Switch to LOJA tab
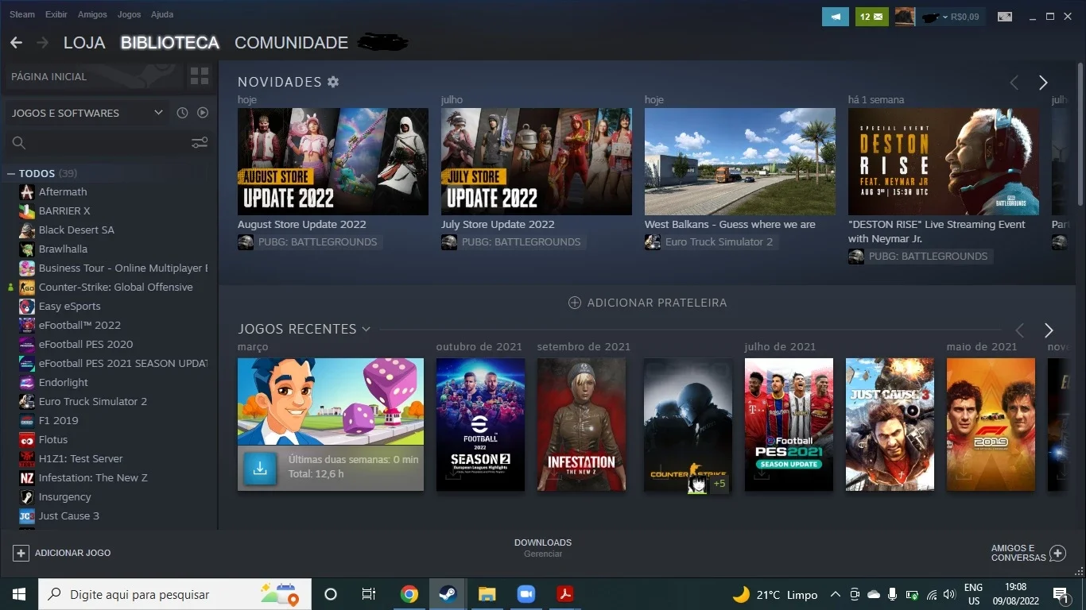 (x=84, y=43)
